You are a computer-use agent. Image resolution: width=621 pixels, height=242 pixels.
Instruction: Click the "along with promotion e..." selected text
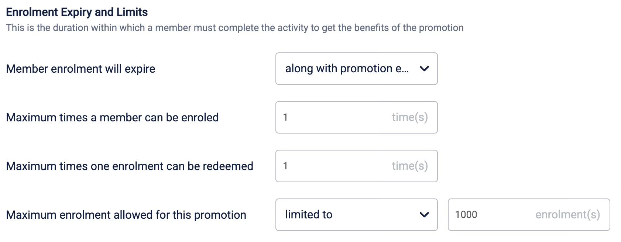[x=347, y=69]
